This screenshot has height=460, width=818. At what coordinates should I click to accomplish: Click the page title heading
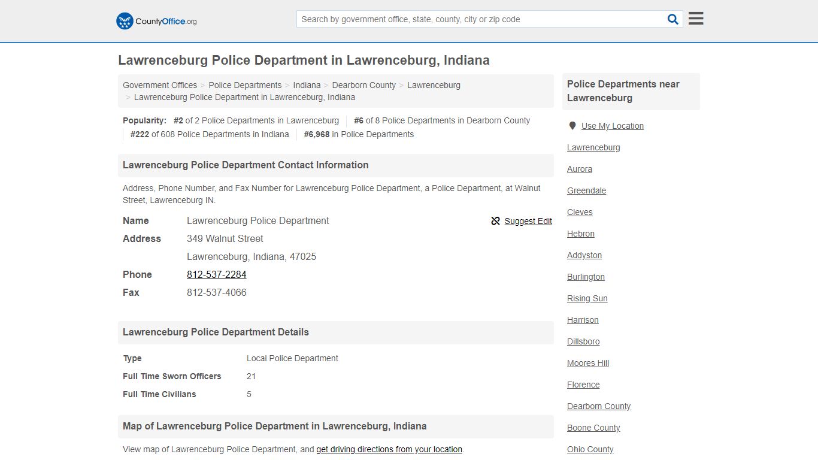[304, 60]
